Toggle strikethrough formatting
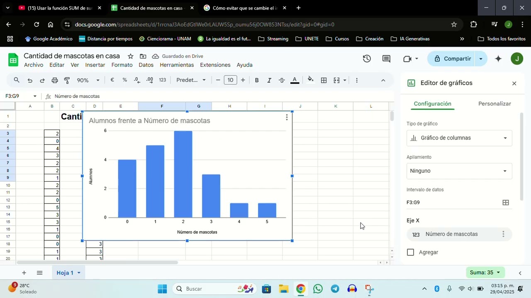Image resolution: width=531 pixels, height=298 pixels. pos(282,80)
